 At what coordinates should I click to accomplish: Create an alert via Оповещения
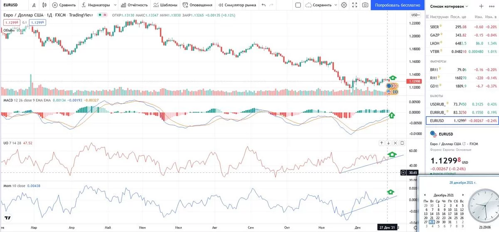point(198,5)
